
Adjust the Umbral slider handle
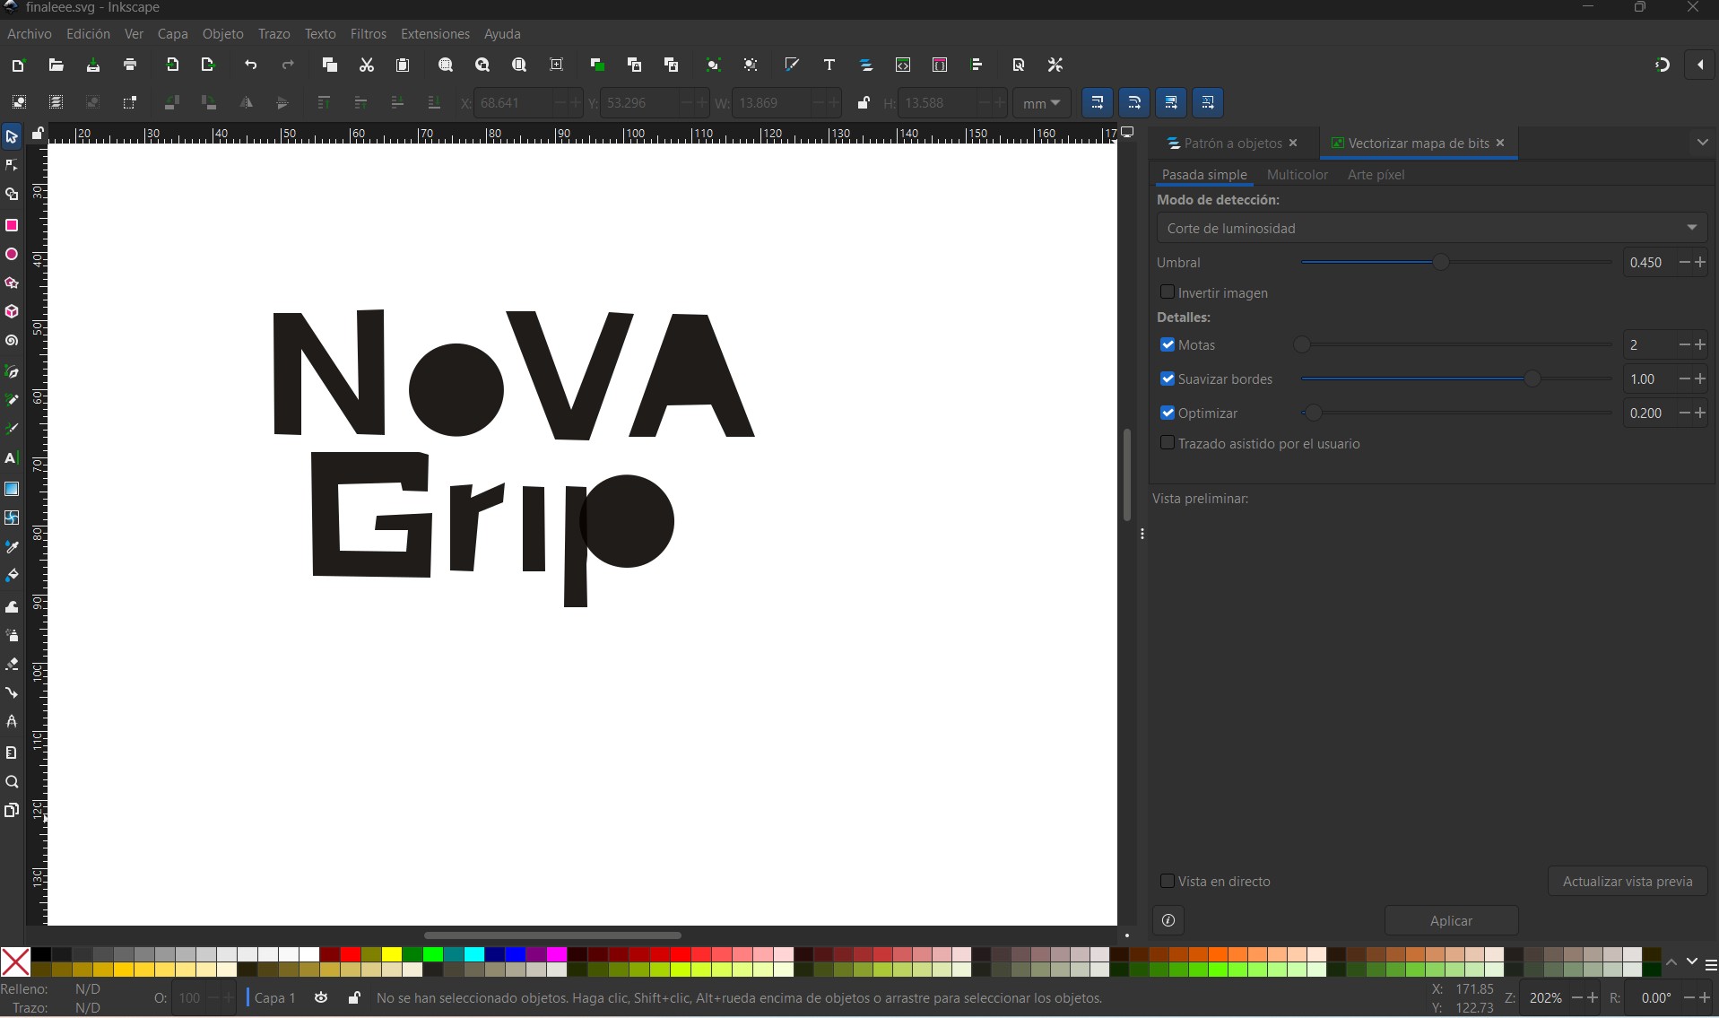[x=1440, y=262]
